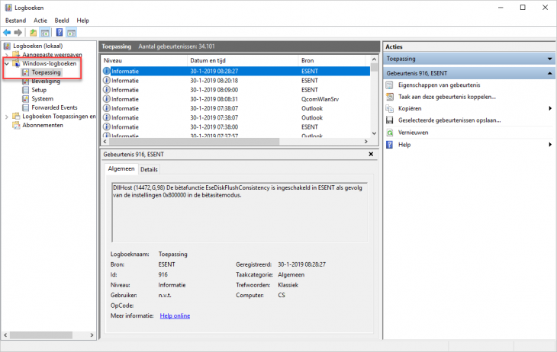Expand the Toepassing section in Acties pane

549,59
